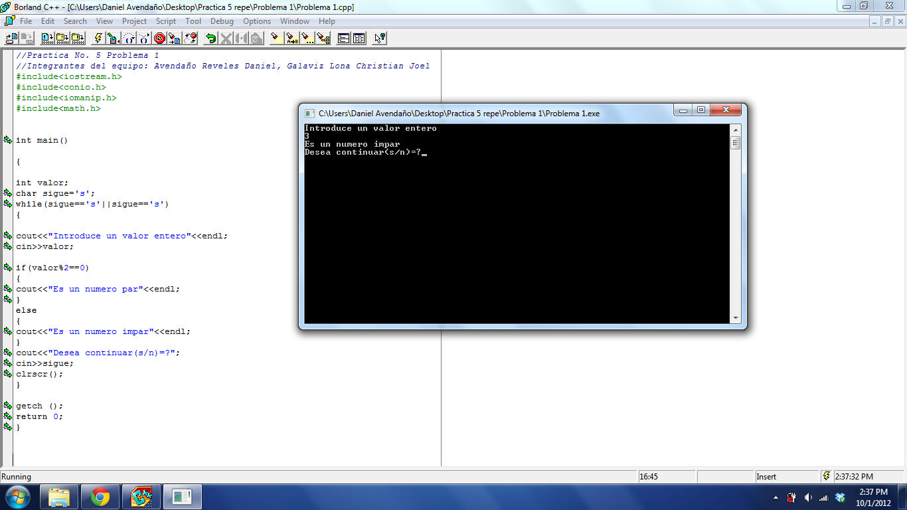Show hidden tray icons arrow
Image resolution: width=907 pixels, height=510 pixels.
(x=776, y=497)
